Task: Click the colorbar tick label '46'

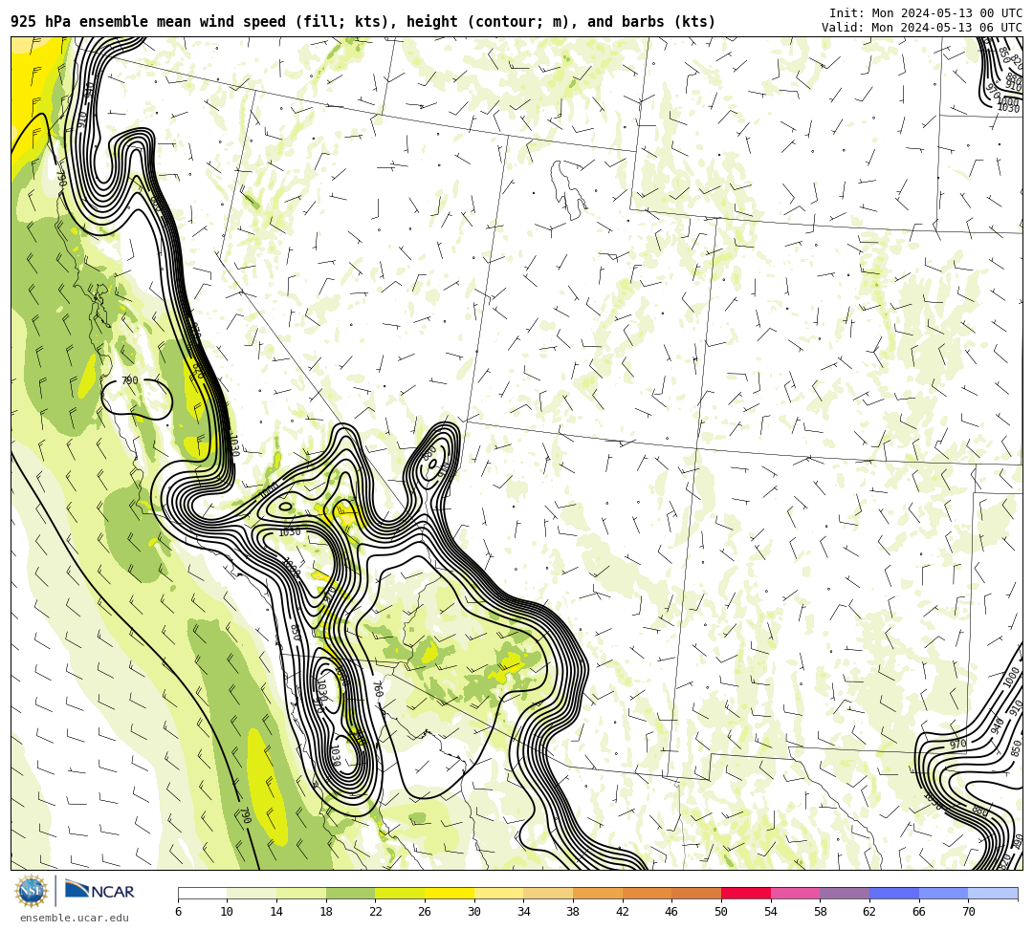Action: [x=672, y=912]
